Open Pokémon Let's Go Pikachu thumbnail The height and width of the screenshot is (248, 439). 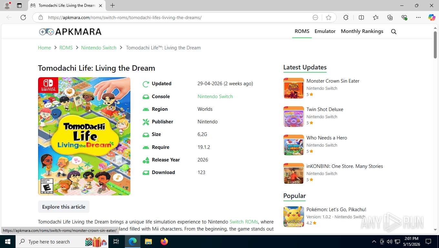click(294, 217)
